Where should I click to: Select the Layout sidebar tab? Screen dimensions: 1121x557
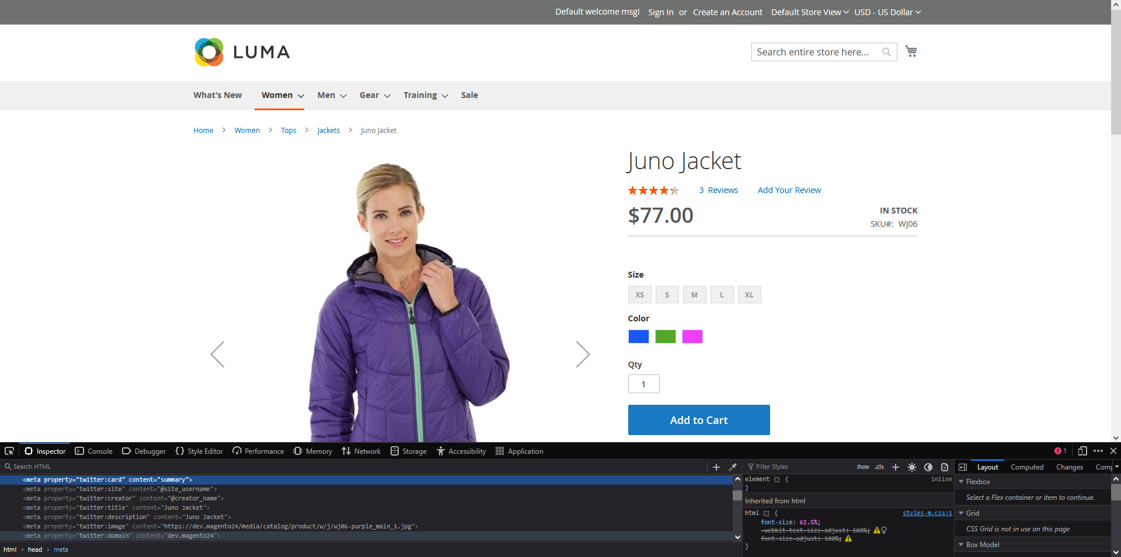987,467
